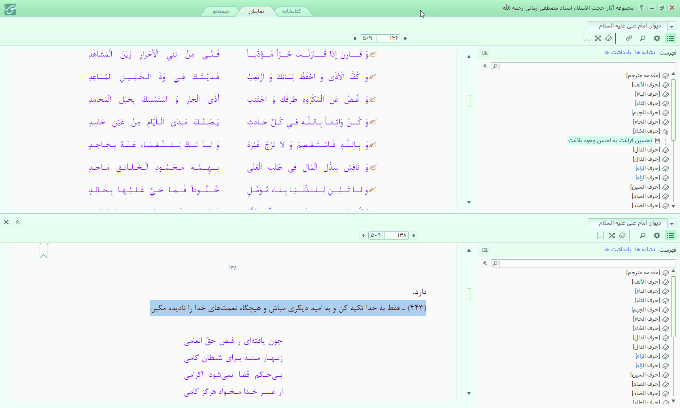Switch to the کتابخانه tab
This screenshot has width=680, height=408.
click(x=291, y=11)
